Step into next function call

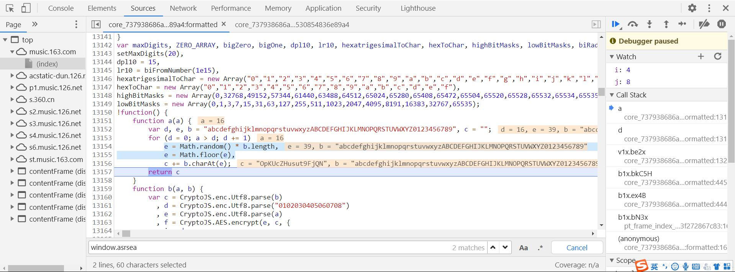650,24
